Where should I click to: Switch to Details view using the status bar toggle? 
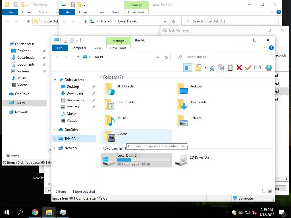point(264,191)
